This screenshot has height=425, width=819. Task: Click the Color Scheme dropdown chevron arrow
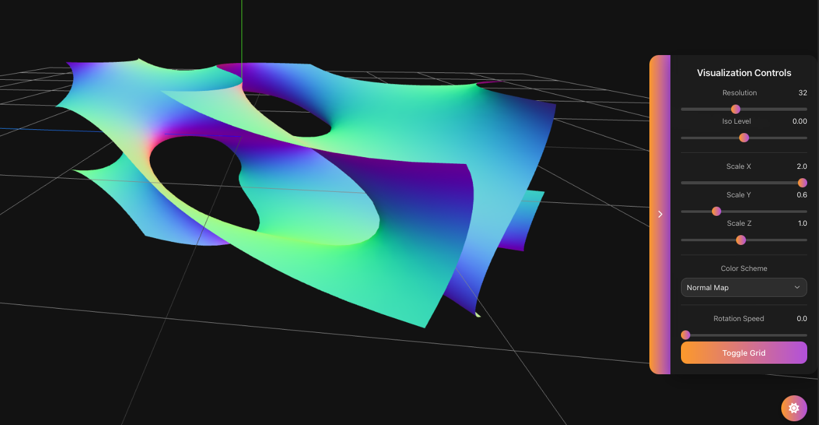pos(797,287)
